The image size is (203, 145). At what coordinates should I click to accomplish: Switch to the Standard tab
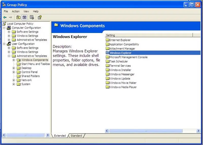[x=76, y=136]
